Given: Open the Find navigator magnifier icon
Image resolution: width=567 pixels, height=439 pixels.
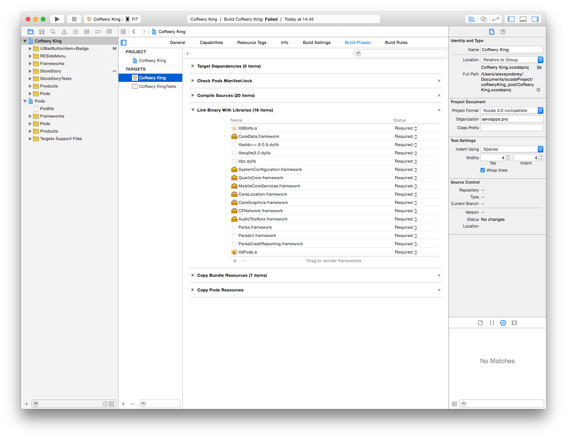Looking at the screenshot, I should [53, 32].
